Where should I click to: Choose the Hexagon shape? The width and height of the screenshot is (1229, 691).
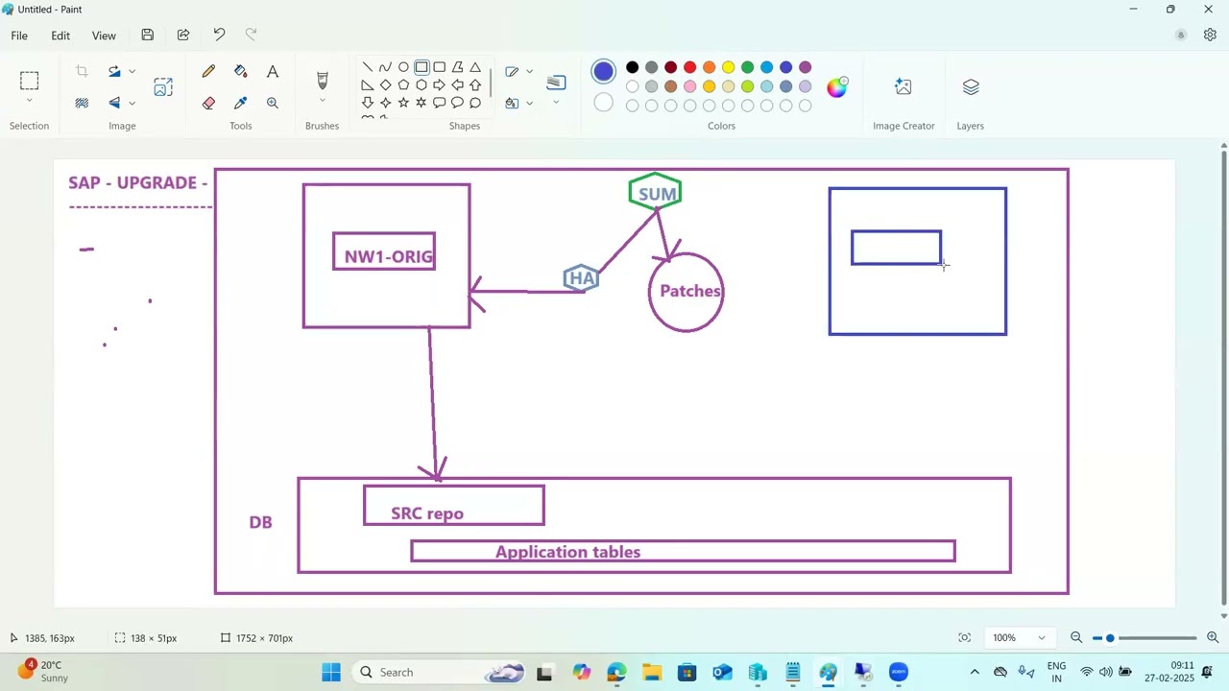pyautogui.click(x=422, y=84)
